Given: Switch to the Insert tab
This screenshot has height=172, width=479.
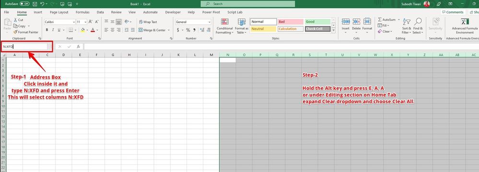Looking at the screenshot, I should (38, 12).
